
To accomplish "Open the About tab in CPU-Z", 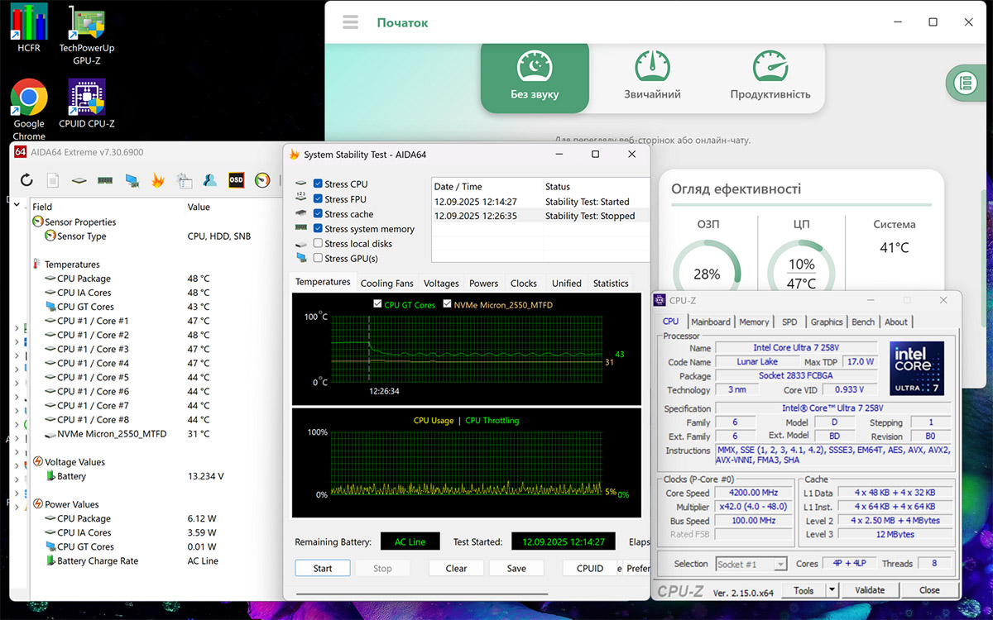I will click(x=896, y=322).
